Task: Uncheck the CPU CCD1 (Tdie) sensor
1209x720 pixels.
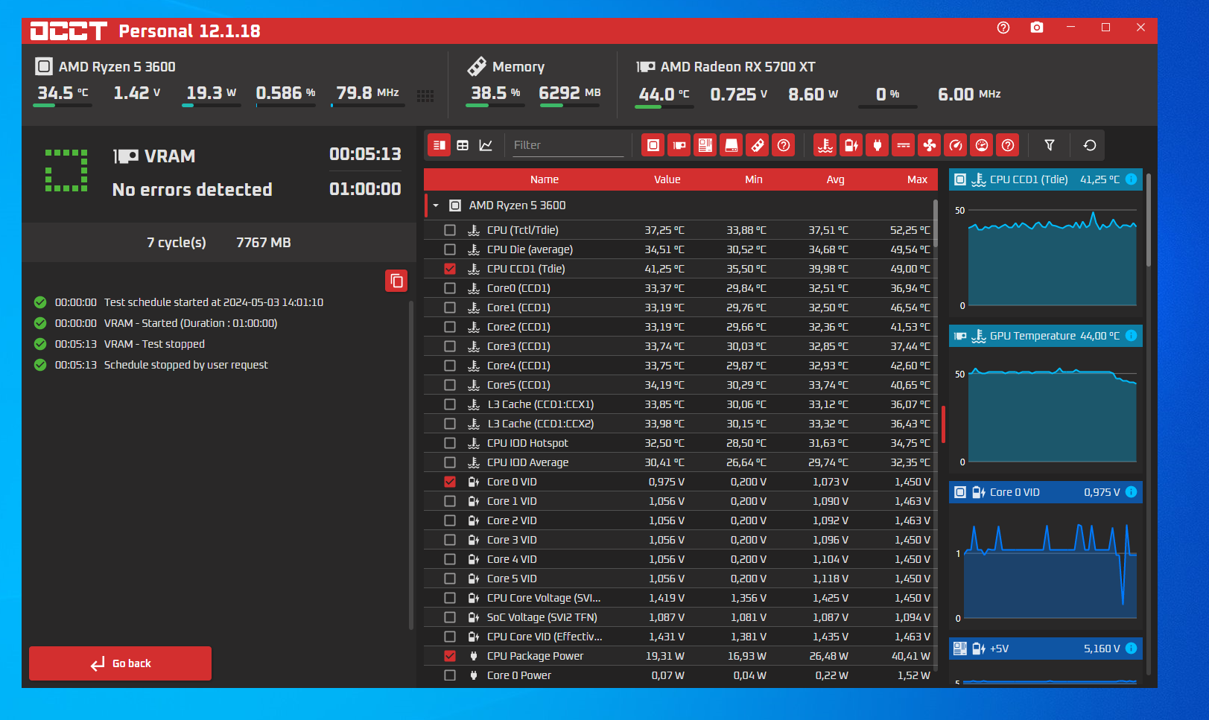Action: 450,269
